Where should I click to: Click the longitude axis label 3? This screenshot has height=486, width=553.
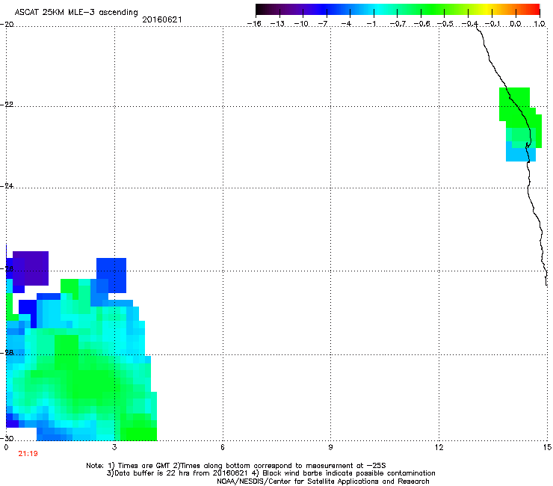114,447
